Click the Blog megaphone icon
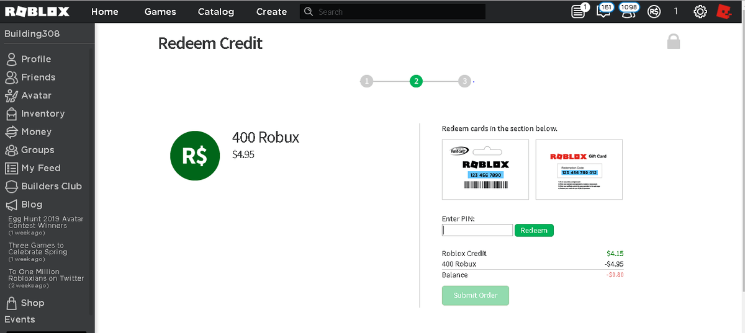The width and height of the screenshot is (745, 333). point(11,204)
